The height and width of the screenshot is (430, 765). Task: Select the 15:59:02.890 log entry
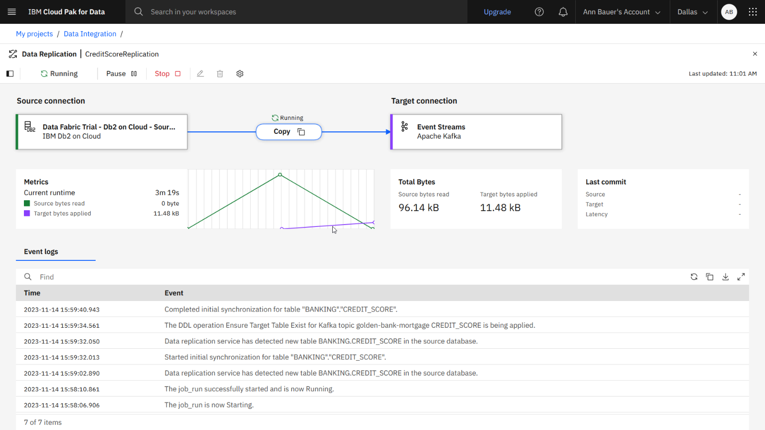click(x=382, y=373)
